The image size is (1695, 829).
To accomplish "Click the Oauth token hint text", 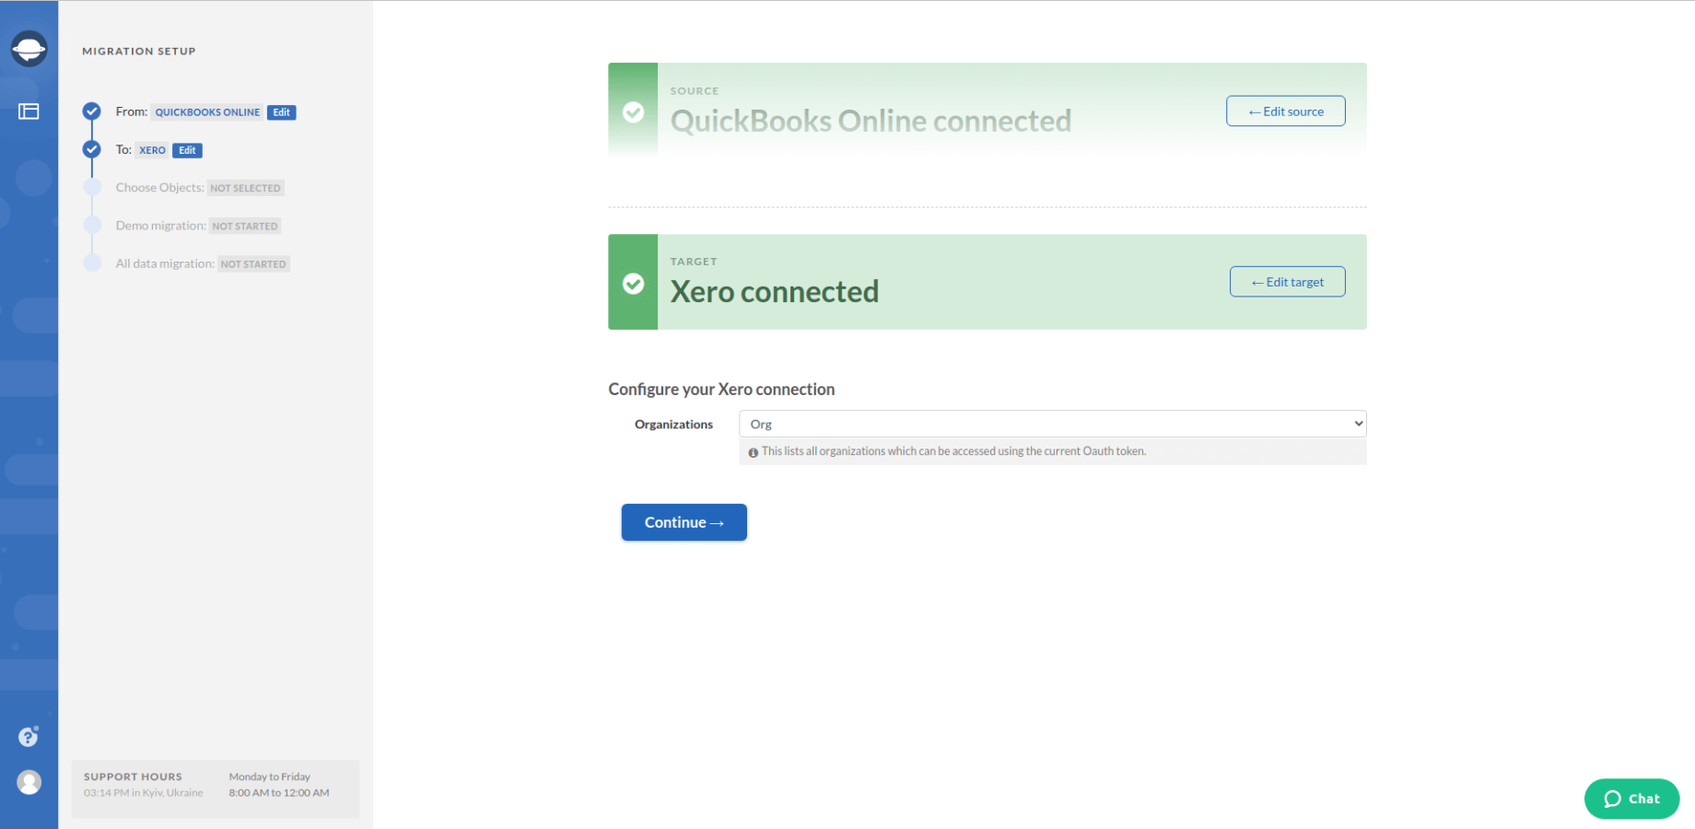I will [x=953, y=451].
